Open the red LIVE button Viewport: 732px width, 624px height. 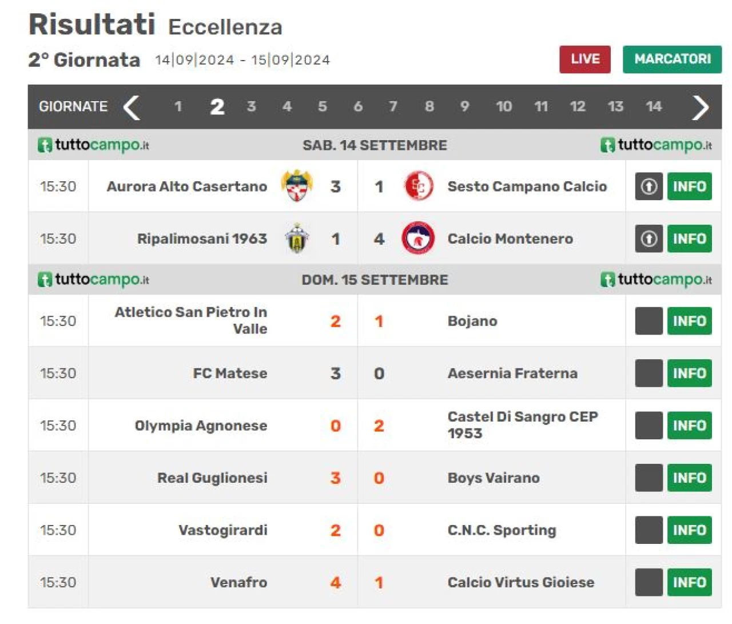(x=585, y=59)
